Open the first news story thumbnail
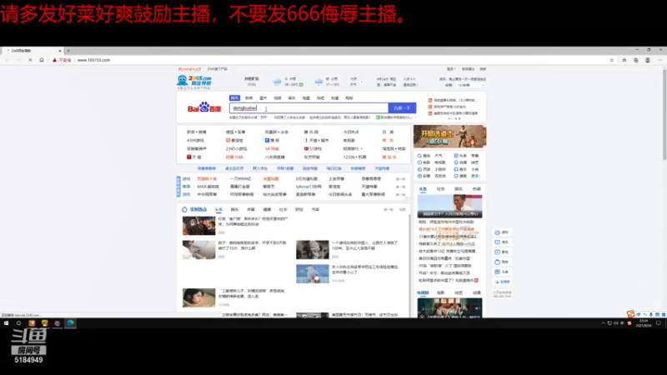This screenshot has height=375, width=667. click(198, 226)
